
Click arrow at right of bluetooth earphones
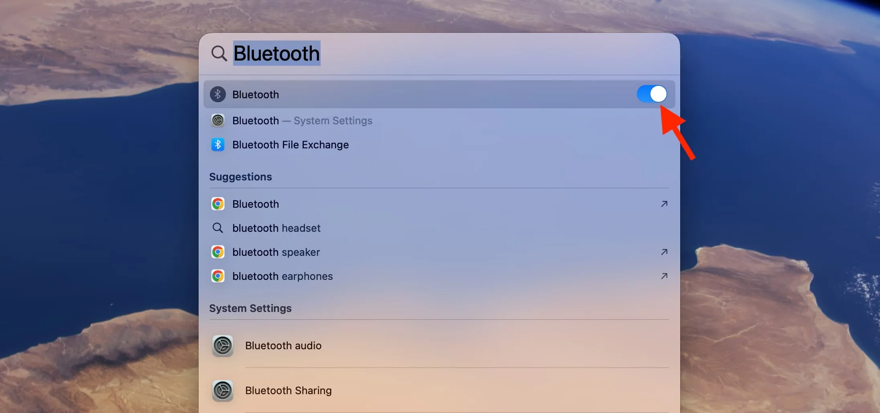coord(664,276)
